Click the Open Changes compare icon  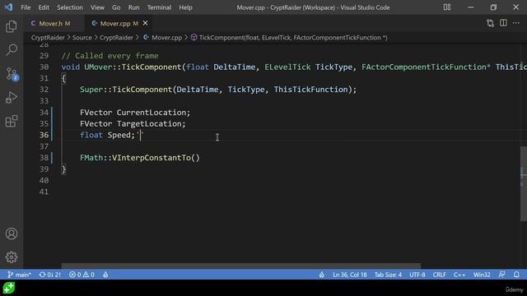pyautogui.click(x=490, y=23)
